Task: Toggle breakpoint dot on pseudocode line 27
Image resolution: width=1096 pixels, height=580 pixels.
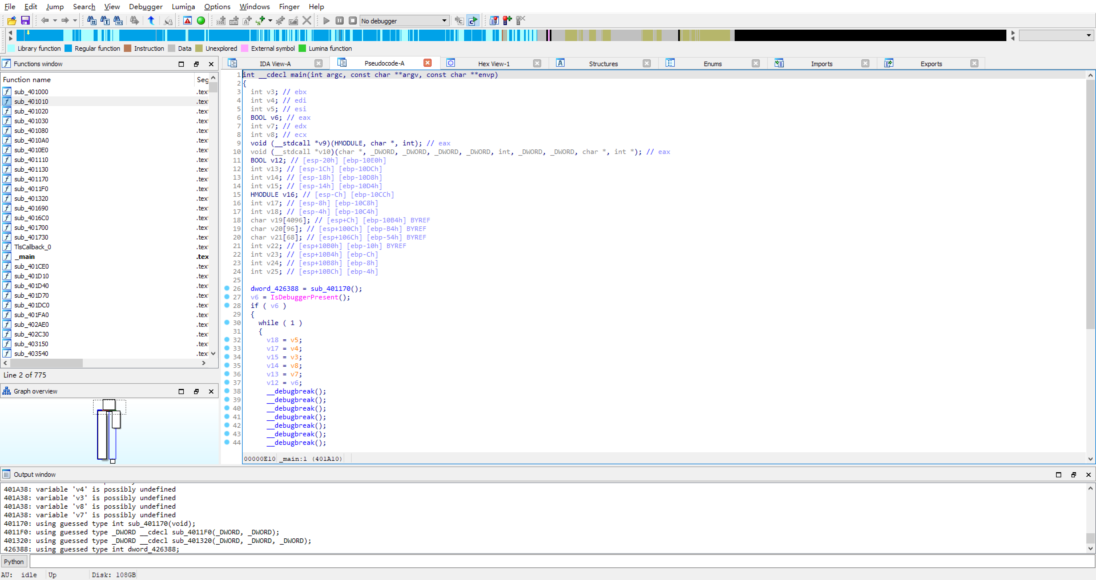Action: [227, 297]
